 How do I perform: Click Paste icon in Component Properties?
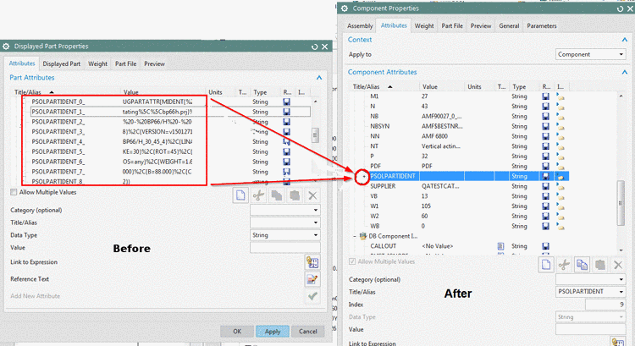[599, 265]
